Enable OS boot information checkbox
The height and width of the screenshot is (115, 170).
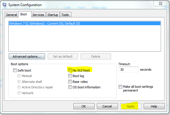(70, 87)
